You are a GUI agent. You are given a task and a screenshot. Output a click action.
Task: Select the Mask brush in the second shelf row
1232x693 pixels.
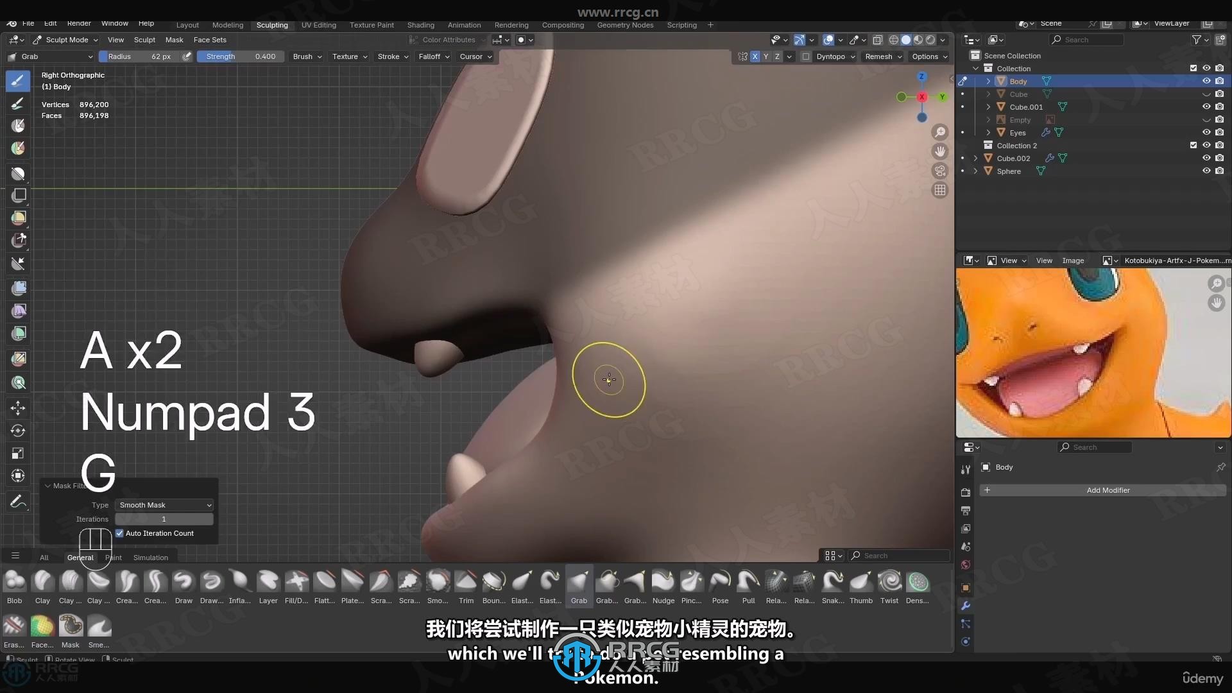pos(71,631)
